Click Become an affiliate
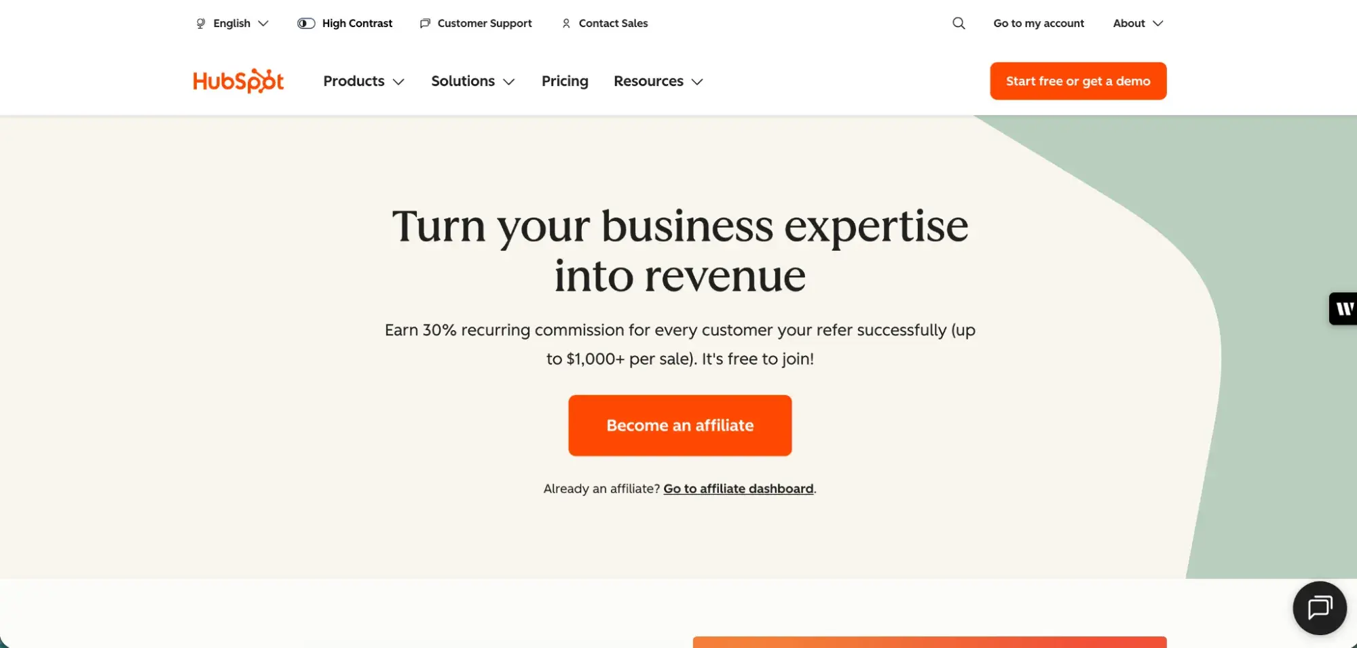The width and height of the screenshot is (1357, 648). (x=680, y=425)
